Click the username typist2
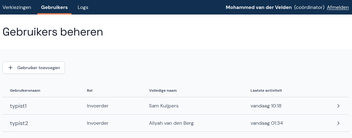Screen dimensions: 352x138 (x=19, y=123)
